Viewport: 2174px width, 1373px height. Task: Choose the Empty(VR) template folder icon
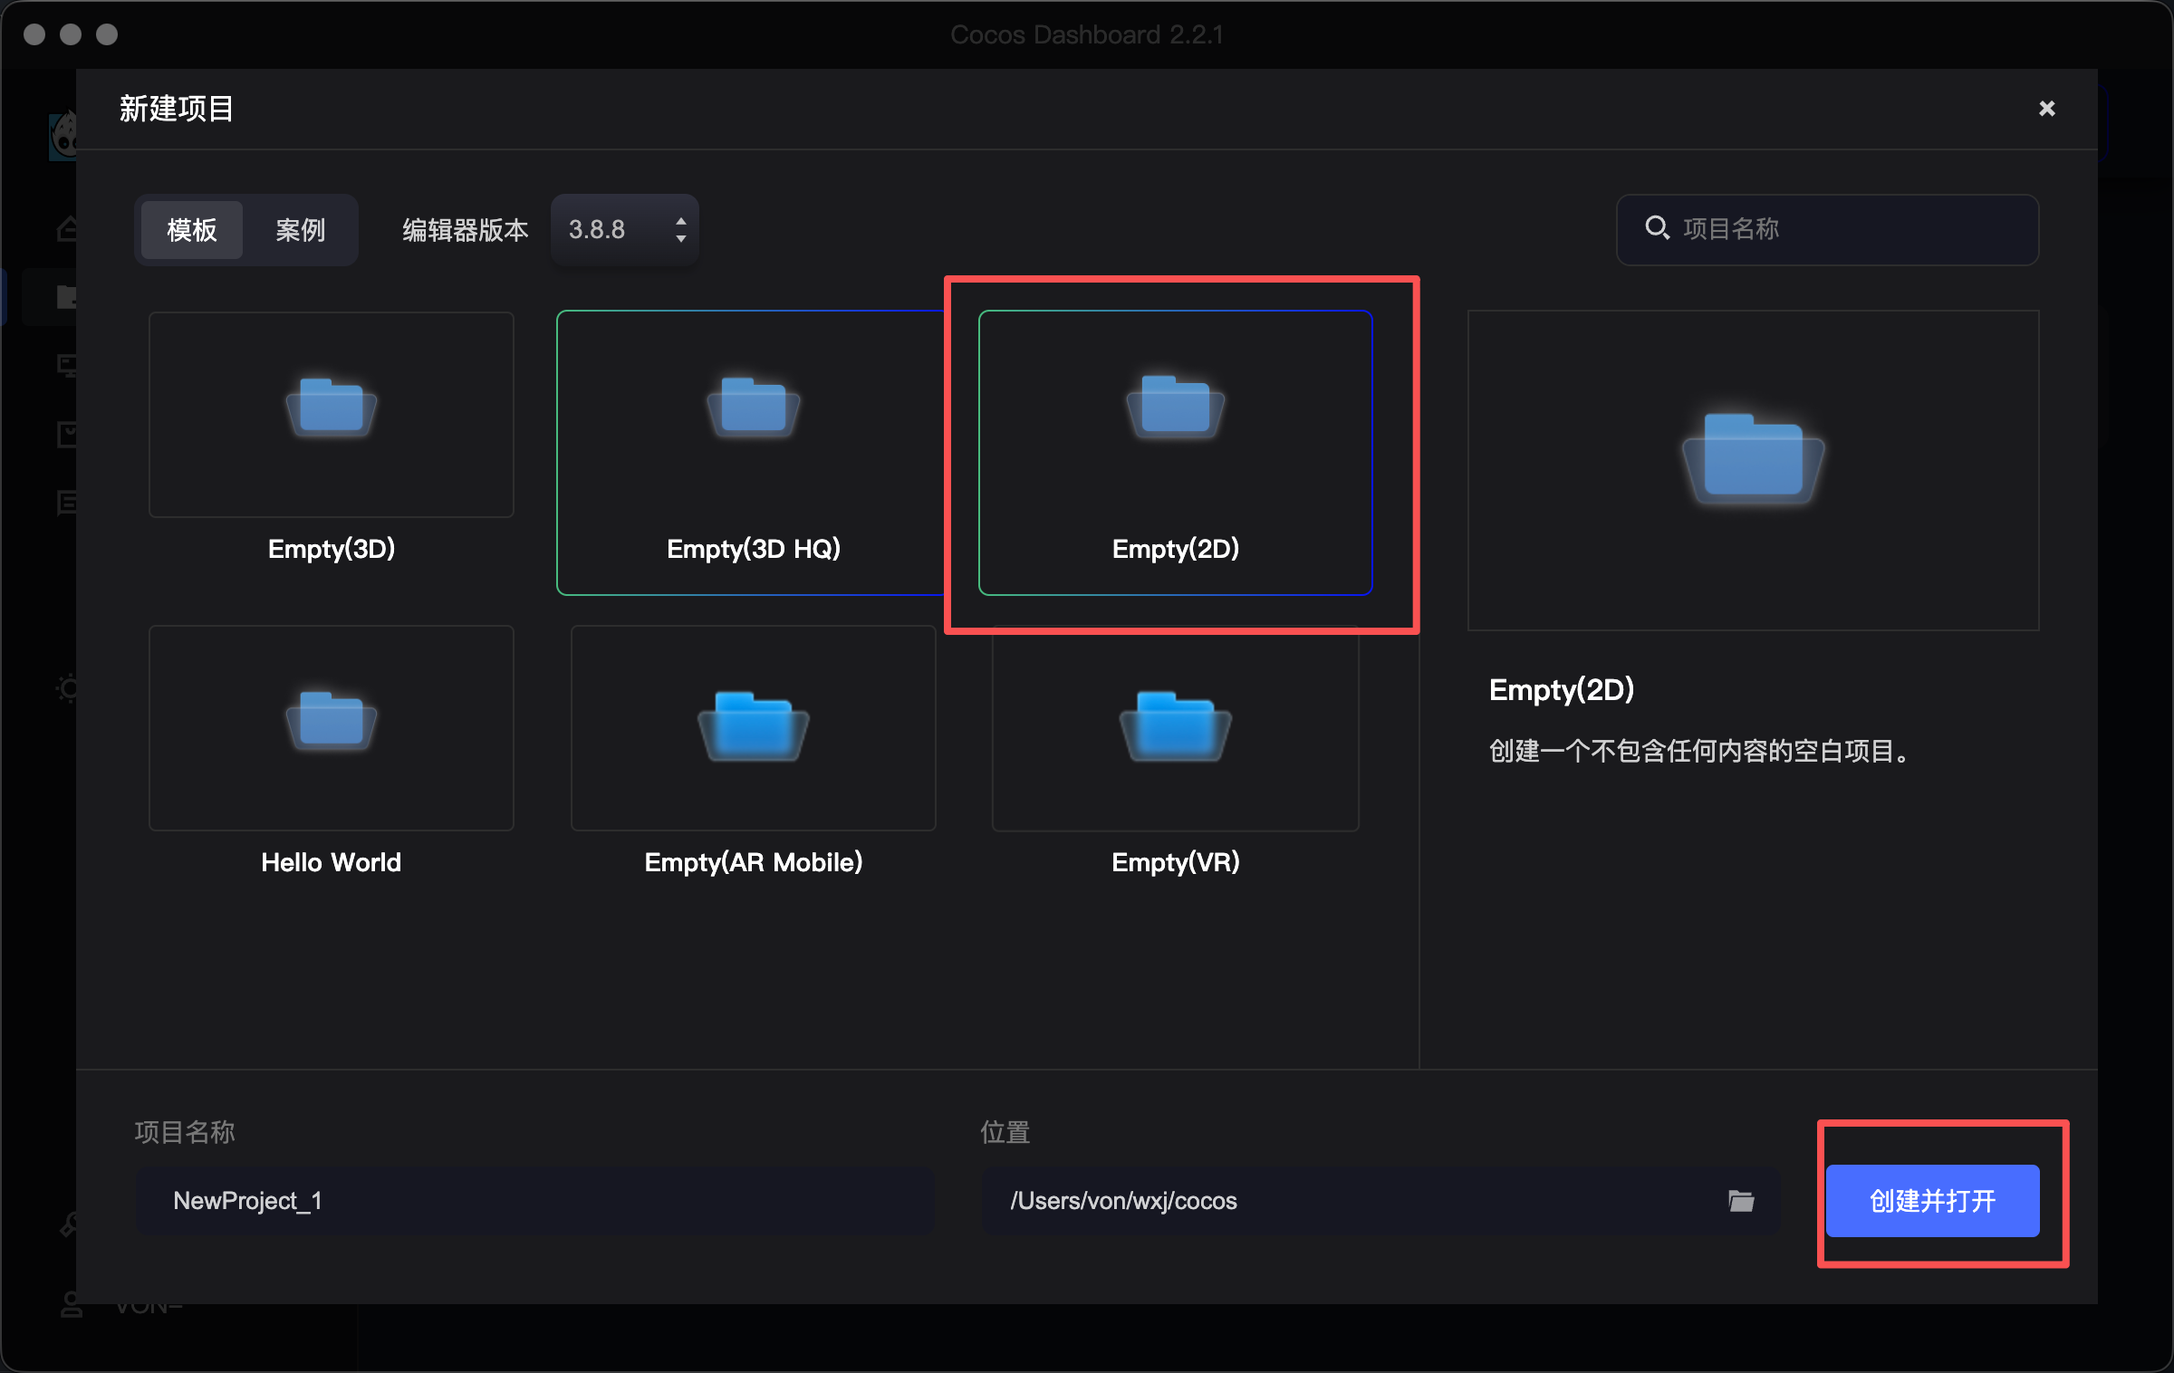1176,725
